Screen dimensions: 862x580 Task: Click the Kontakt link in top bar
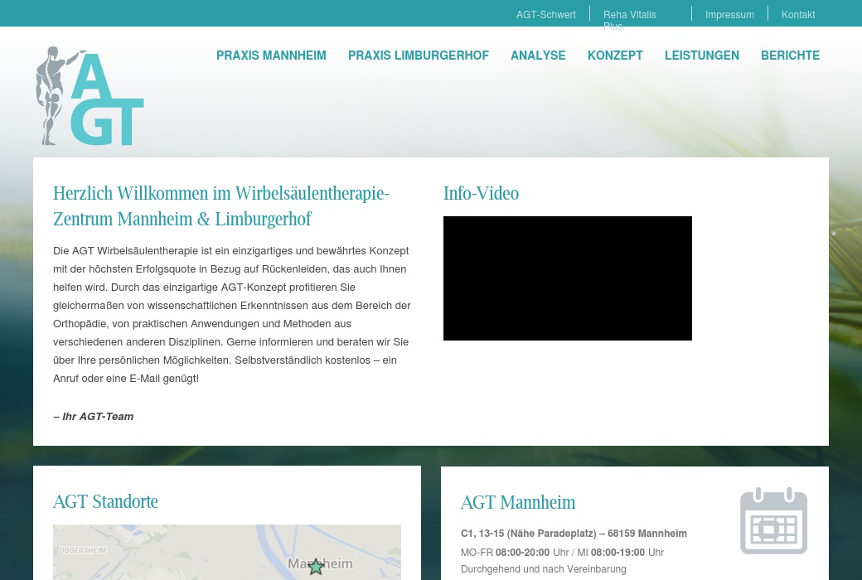point(797,15)
